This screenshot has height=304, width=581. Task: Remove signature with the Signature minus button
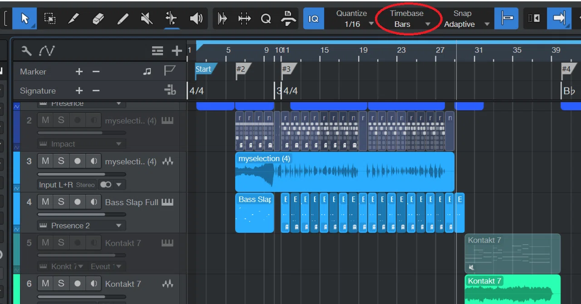tap(96, 91)
